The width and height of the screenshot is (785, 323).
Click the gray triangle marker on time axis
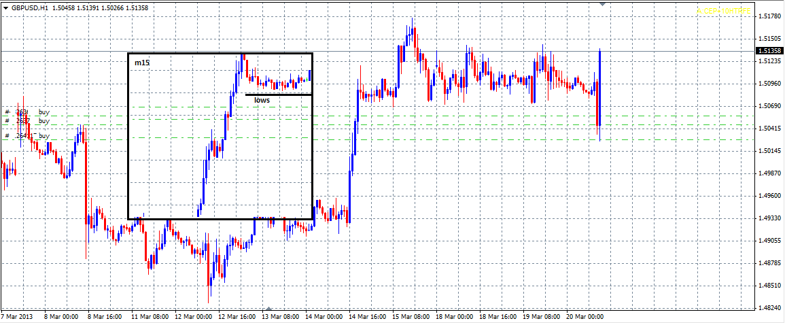[x=268, y=309]
